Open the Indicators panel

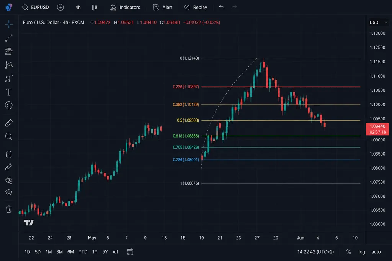125,8
